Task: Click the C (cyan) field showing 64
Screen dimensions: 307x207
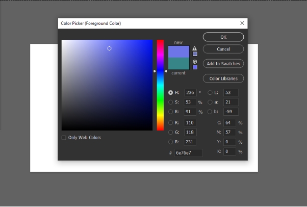Action: (x=229, y=122)
